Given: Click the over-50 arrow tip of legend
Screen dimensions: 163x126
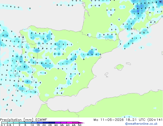Looking at the screenshot, I should pyautogui.click(x=81, y=123).
